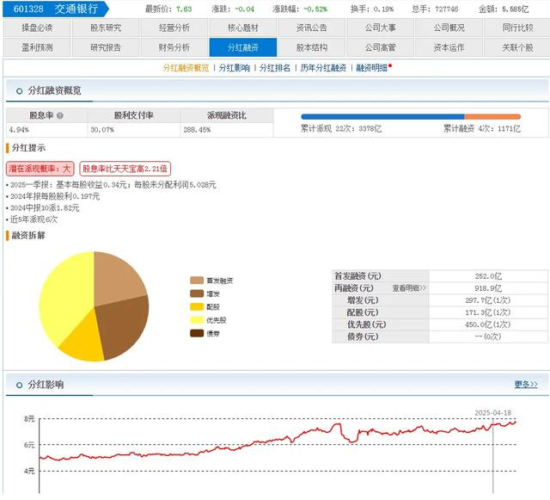Open the 更多>> link in 分红影响
The width and height of the screenshot is (550, 500).
point(526,385)
